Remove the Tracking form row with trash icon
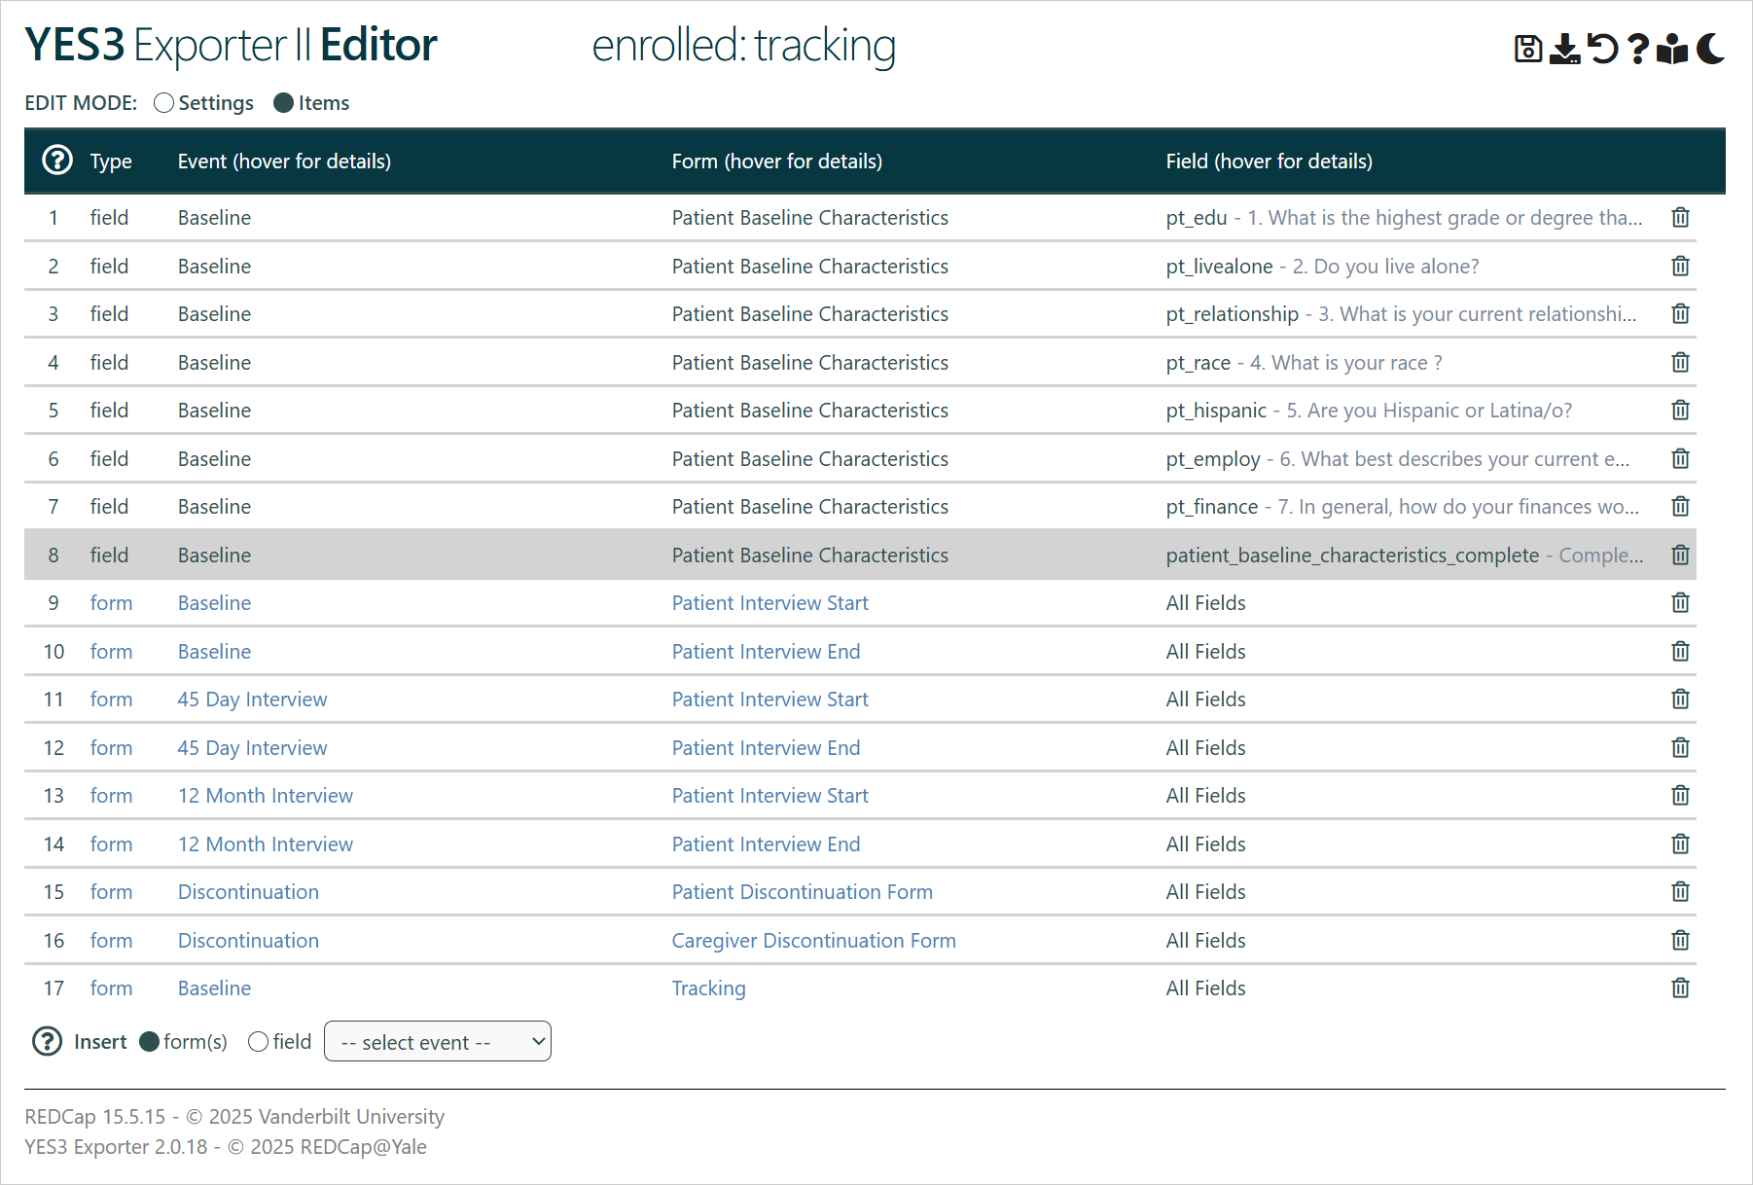 1680,988
